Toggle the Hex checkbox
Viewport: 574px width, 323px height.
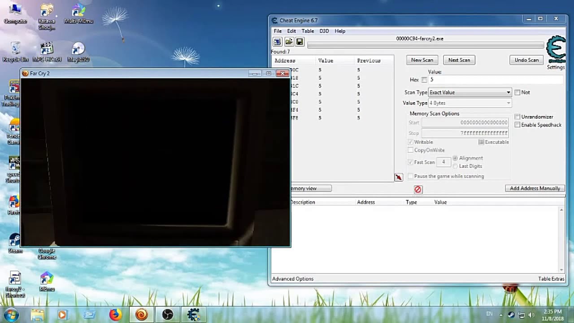424,80
